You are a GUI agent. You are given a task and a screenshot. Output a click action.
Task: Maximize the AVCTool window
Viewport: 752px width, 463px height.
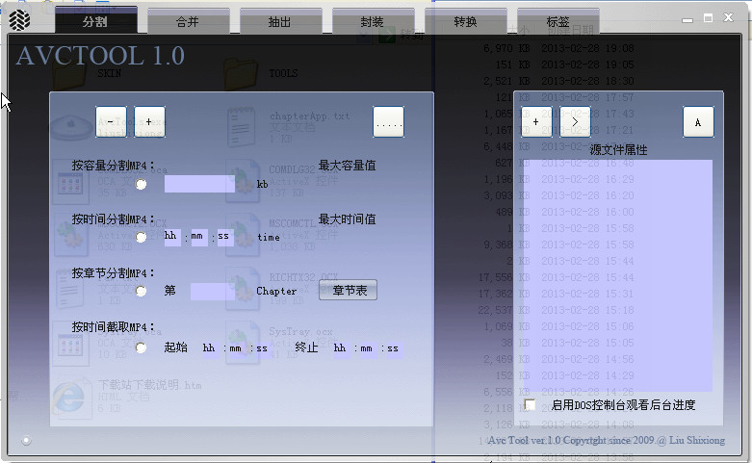(x=708, y=18)
